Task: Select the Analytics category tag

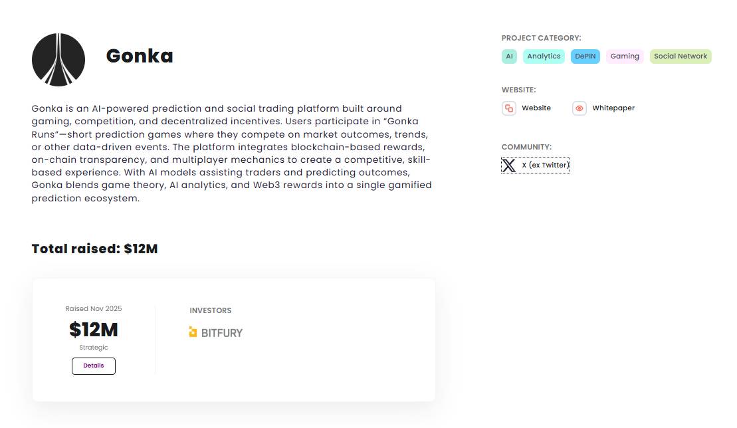Action: (544, 56)
